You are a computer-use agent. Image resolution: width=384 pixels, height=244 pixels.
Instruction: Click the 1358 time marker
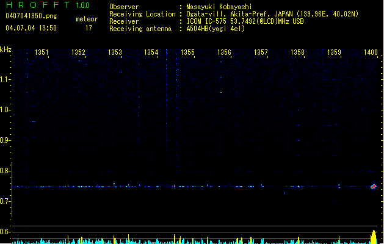[x=297, y=52]
